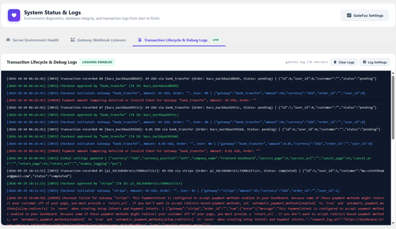The height and width of the screenshot is (229, 396).
Task: Click the trash icon in Clear Logs
Action: point(335,62)
